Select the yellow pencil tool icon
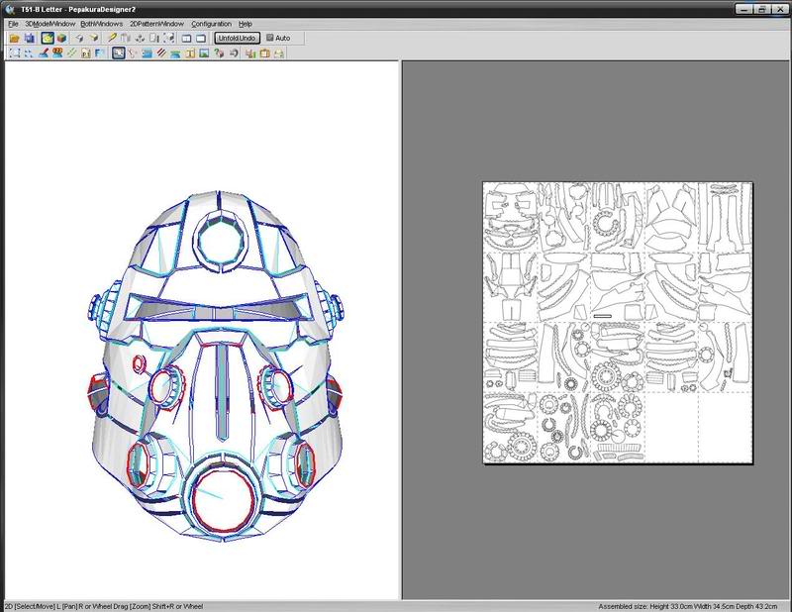This screenshot has height=612, width=792. [112, 38]
